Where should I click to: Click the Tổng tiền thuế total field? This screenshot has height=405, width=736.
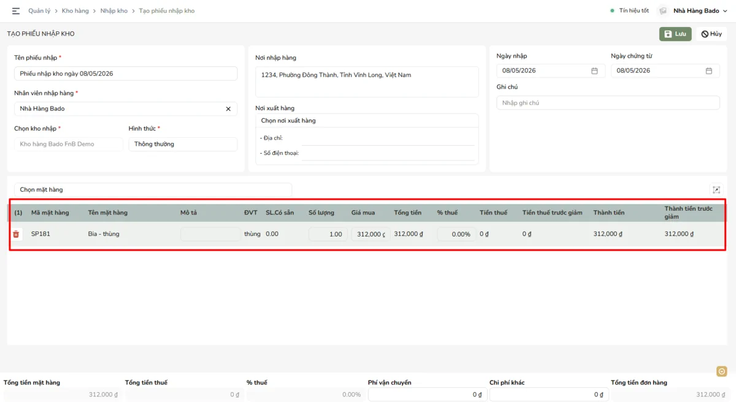(x=184, y=395)
